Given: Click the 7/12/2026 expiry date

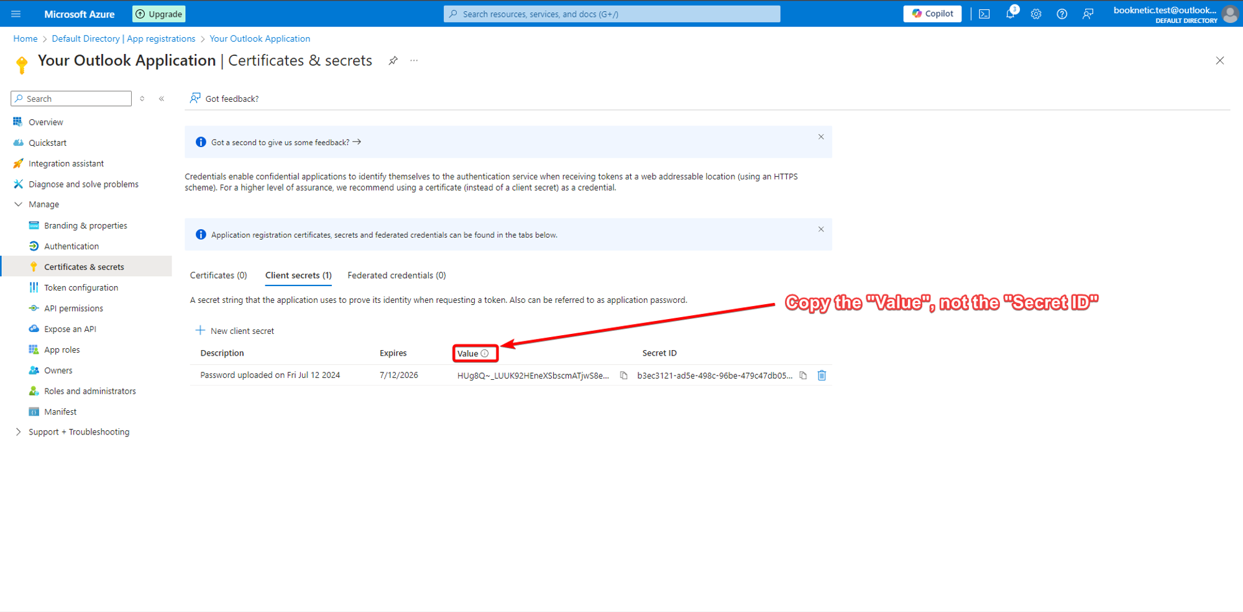Looking at the screenshot, I should click(x=398, y=375).
